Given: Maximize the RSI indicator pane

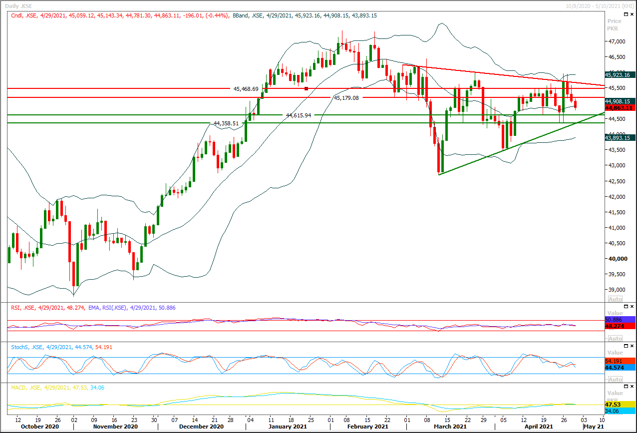Looking at the screenshot, I should coord(626,308).
